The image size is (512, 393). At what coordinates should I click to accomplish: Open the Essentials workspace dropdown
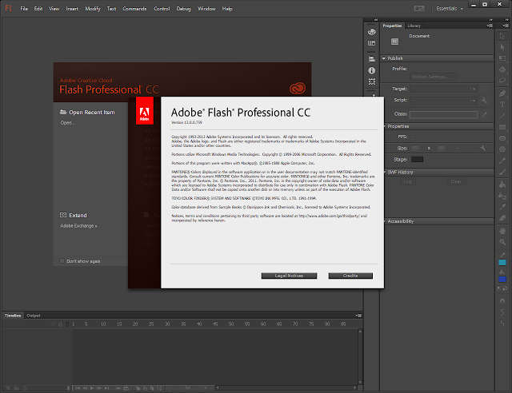(x=450, y=9)
